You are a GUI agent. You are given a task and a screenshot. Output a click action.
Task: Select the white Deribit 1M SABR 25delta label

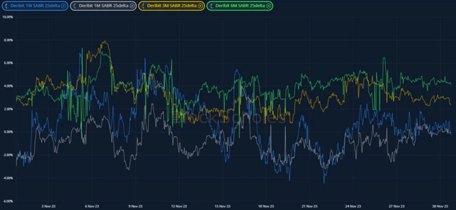(x=104, y=6)
